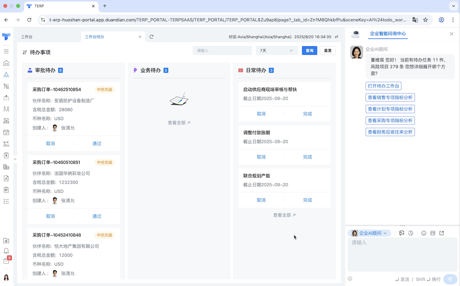Switch to the 工作台 tab

point(27,36)
